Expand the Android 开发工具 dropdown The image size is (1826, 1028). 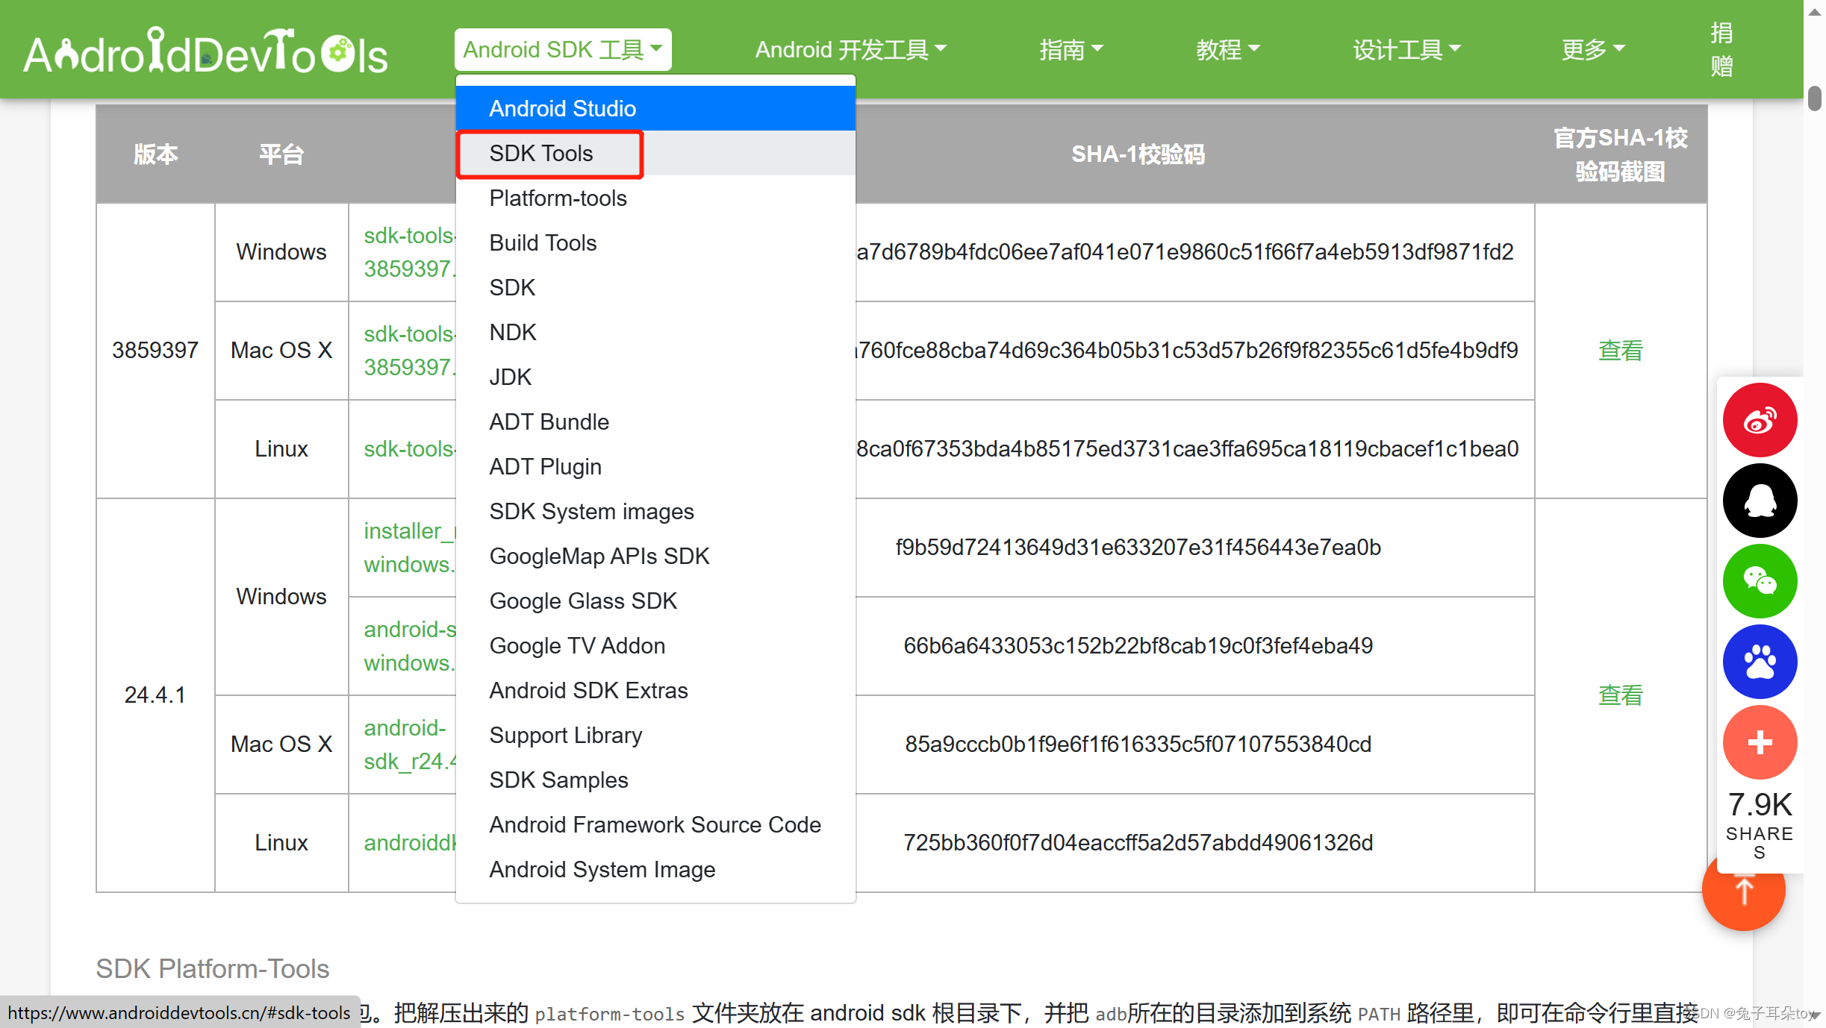pos(851,49)
